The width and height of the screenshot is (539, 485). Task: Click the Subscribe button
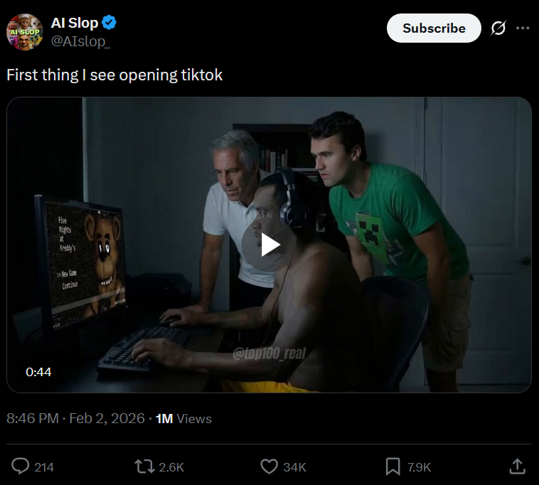(434, 28)
